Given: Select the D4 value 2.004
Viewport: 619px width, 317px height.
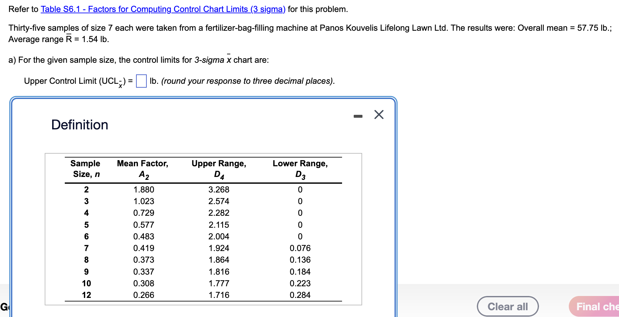Looking at the screenshot, I should tap(219, 236).
